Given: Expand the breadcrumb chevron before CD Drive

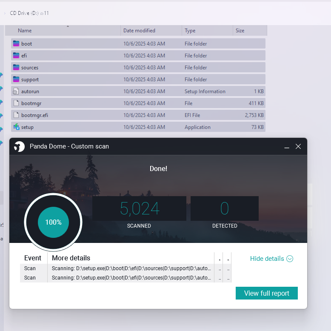Looking at the screenshot, I should pos(5,13).
